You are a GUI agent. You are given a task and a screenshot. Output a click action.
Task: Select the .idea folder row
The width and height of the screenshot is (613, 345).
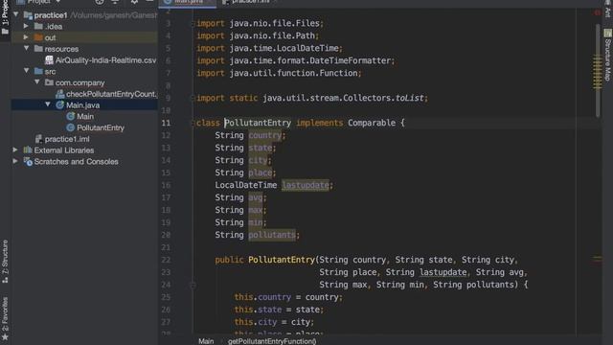click(84, 26)
